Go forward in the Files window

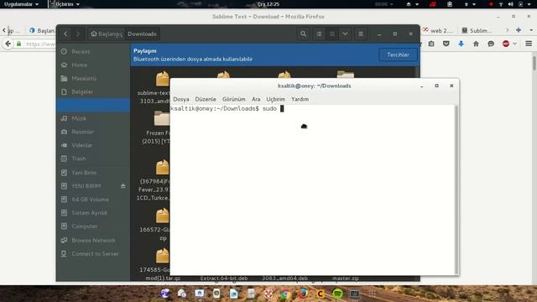point(78,34)
